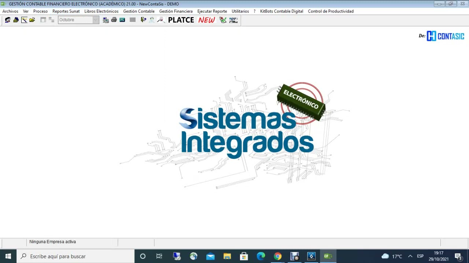The image size is (469, 263).
Task: Open the Gestión Financiera menu
Action: click(x=176, y=11)
